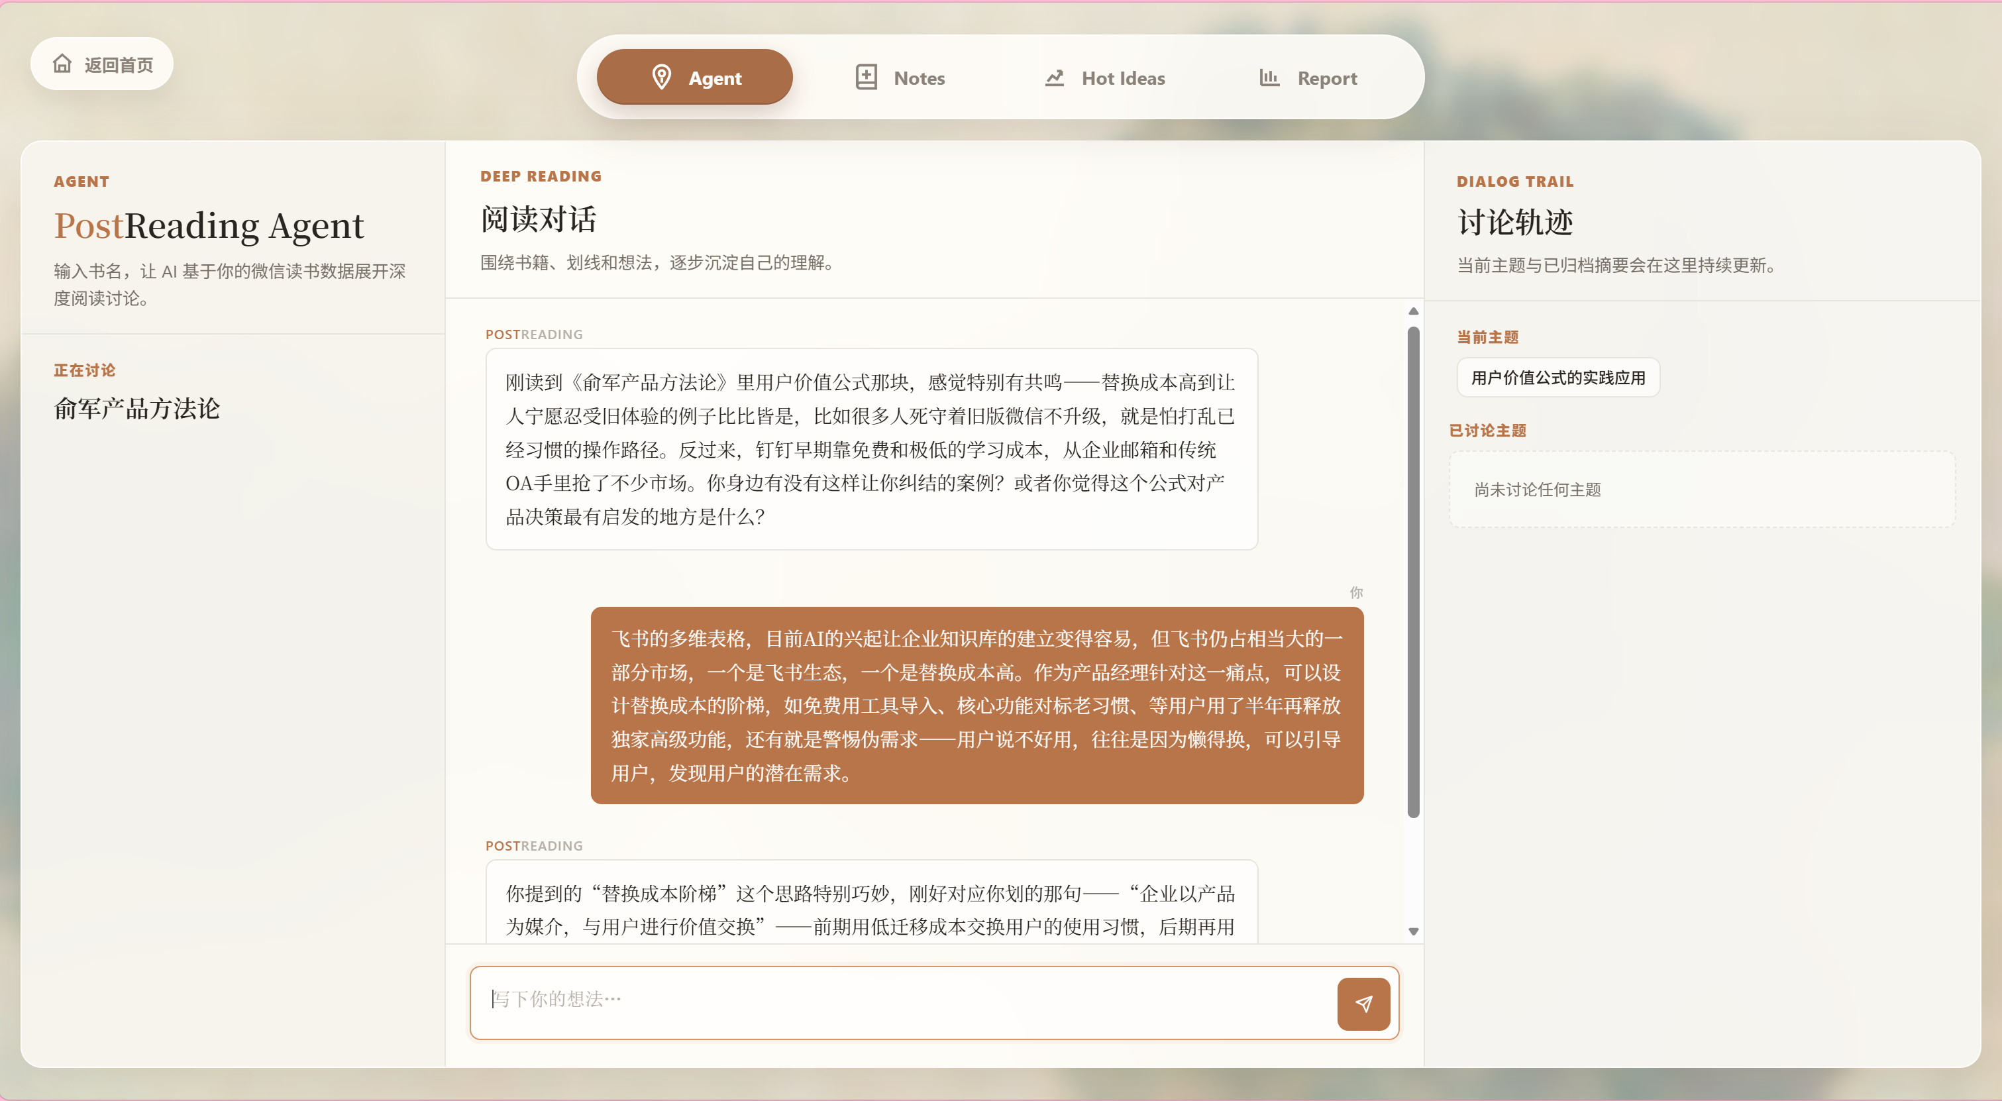The height and width of the screenshot is (1101, 2002).
Task: Click the 正在讨论 label
Action: (84, 370)
